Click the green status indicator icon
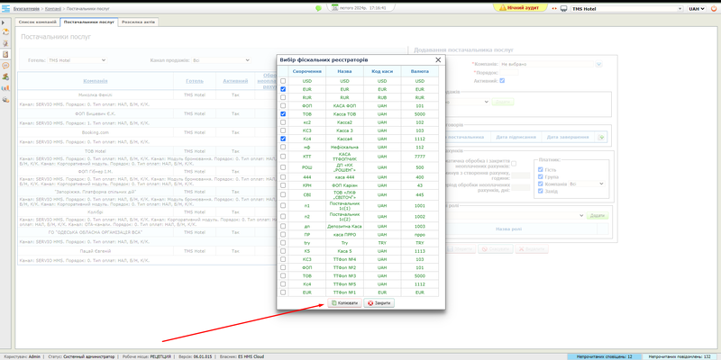Viewport: 721px width, 360px height. click(318, 7)
